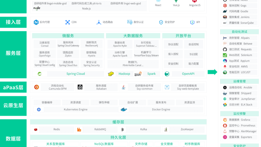Select the 机器学习 TensorFlow cell

146,54
